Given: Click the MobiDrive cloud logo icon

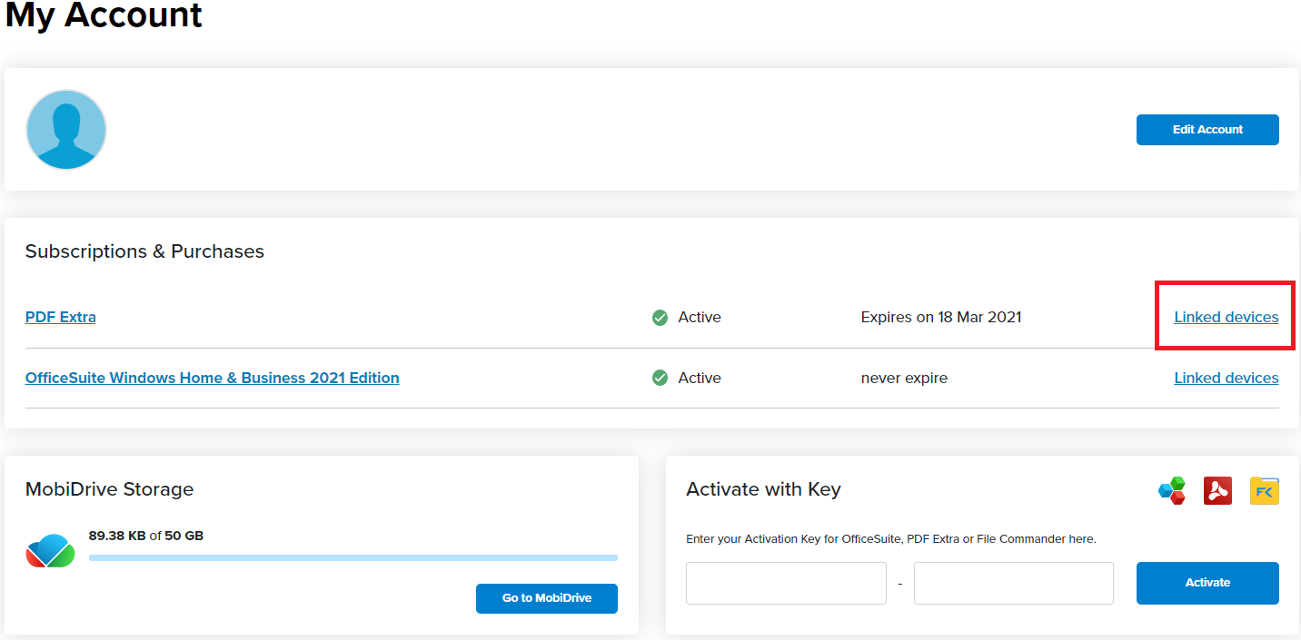Looking at the screenshot, I should (50, 551).
